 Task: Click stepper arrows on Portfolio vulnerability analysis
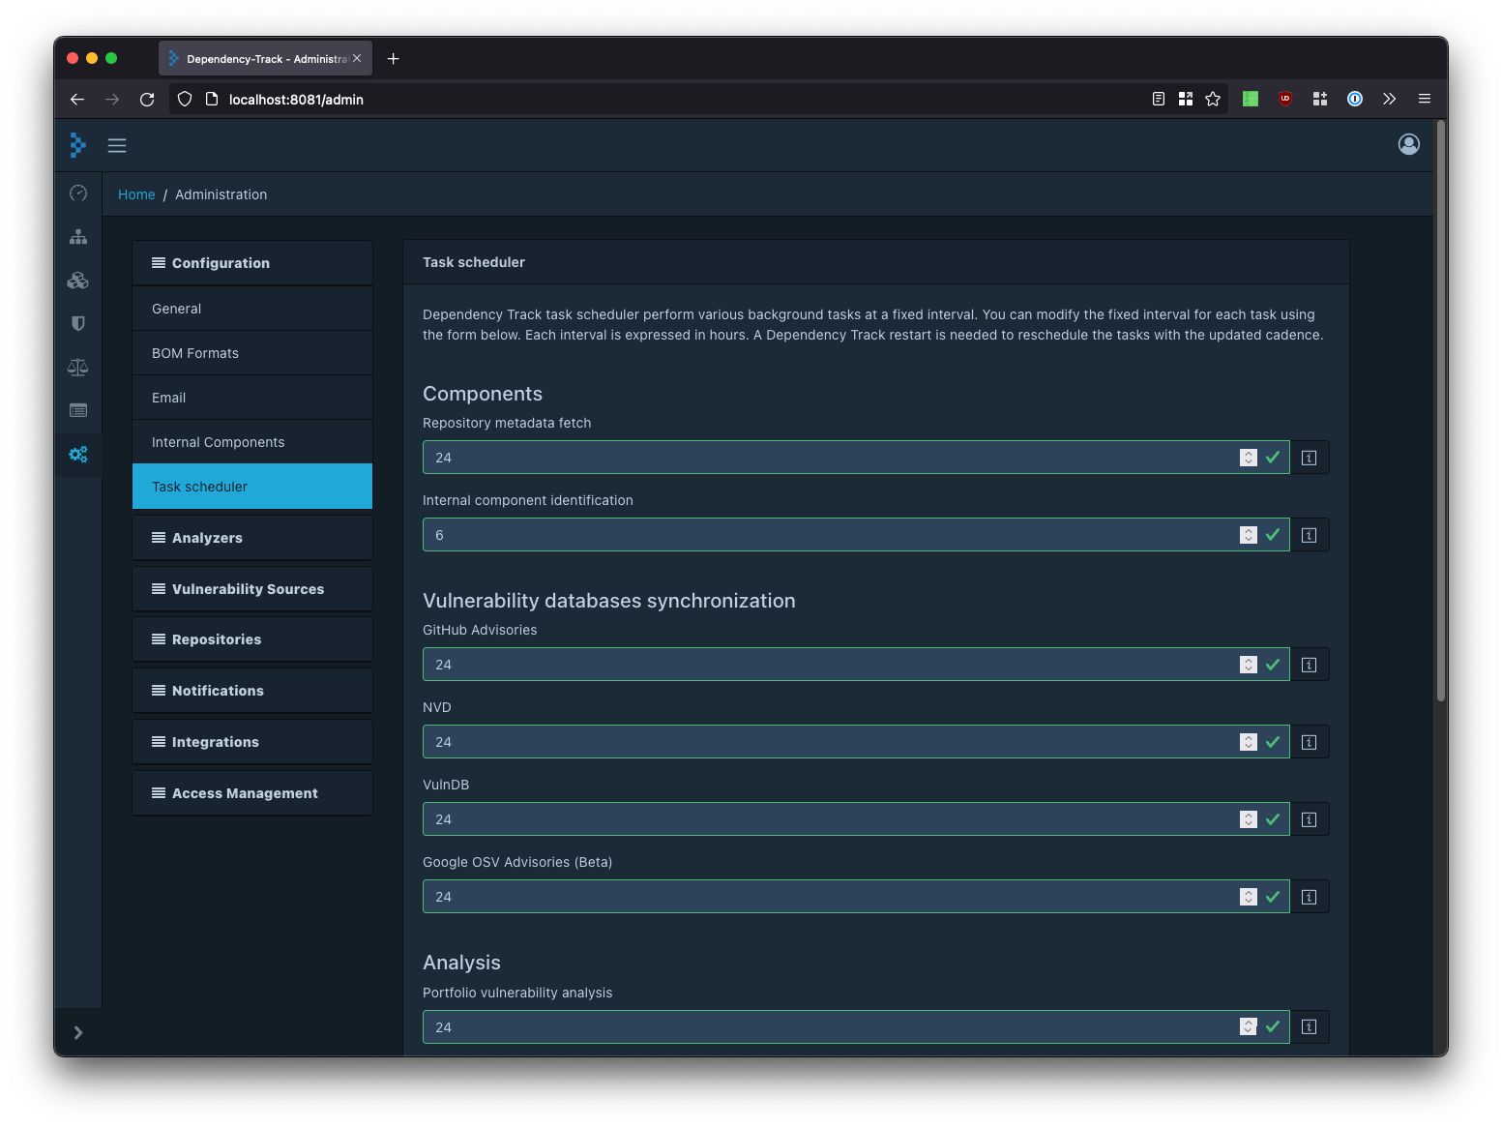[x=1249, y=1027]
